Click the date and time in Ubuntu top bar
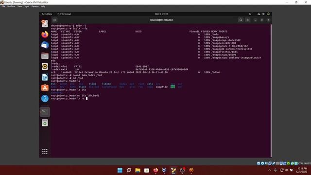This screenshot has width=311, height=175. (x=161, y=14)
